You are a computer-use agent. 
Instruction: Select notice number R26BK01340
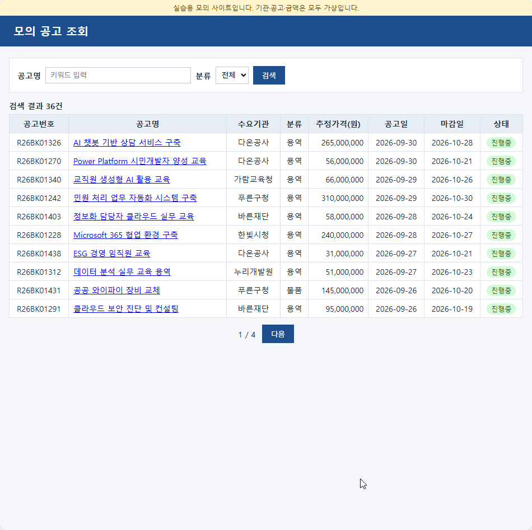click(x=39, y=180)
